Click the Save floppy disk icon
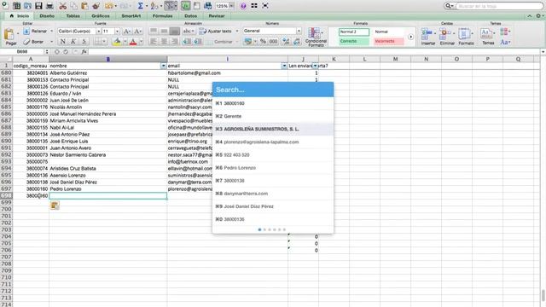This screenshot has height=307, width=546. click(38, 6)
